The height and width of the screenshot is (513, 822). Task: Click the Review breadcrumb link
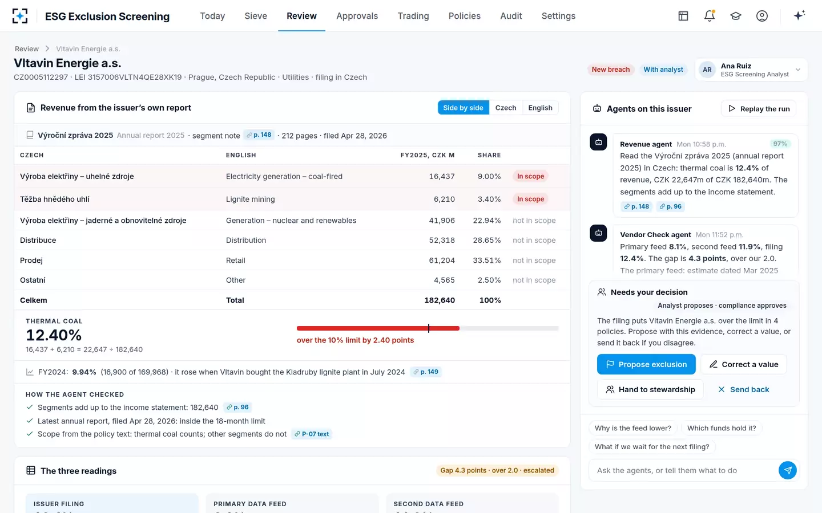point(27,49)
